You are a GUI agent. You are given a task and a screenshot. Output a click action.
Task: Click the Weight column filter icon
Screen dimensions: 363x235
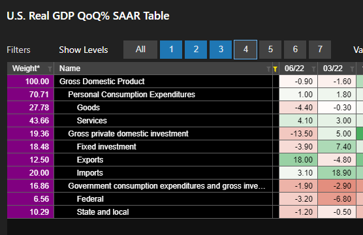[x=50, y=69]
